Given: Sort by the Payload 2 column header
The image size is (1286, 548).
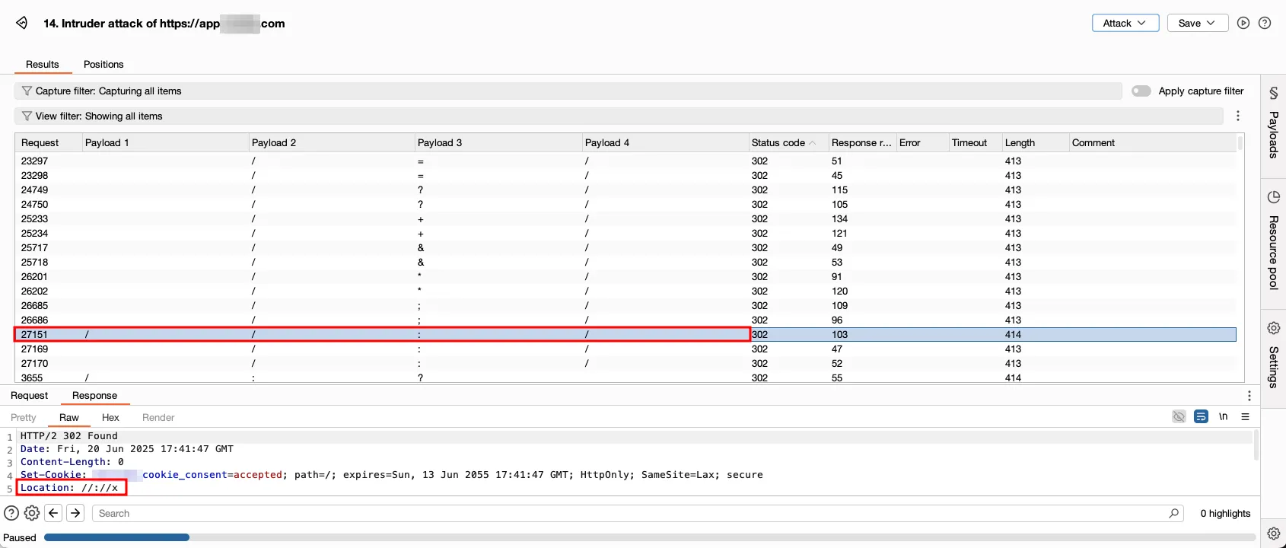Looking at the screenshot, I should [331, 142].
